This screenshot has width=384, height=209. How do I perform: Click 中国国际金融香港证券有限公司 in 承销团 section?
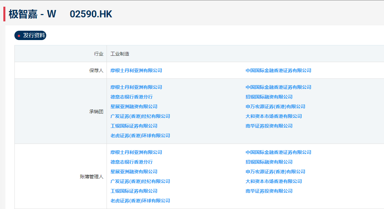[x=278, y=87]
